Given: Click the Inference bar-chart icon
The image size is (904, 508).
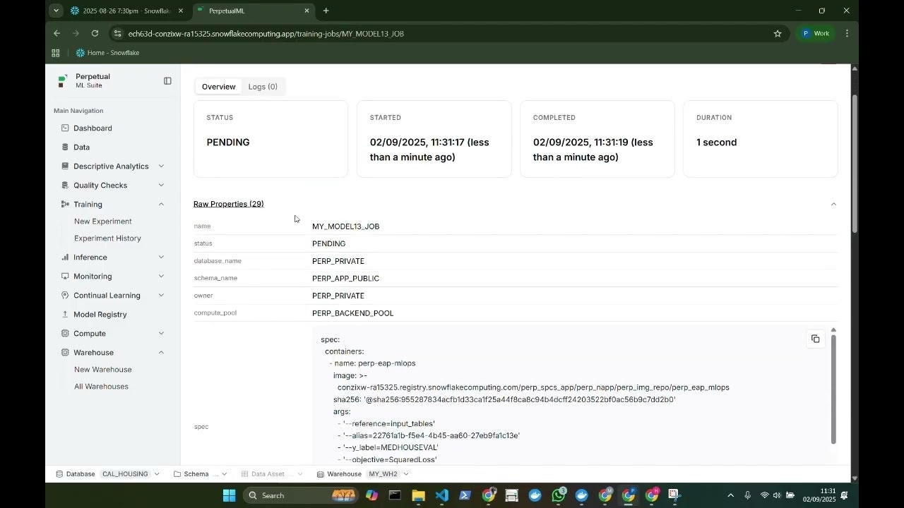Looking at the screenshot, I should pyautogui.click(x=65, y=258).
